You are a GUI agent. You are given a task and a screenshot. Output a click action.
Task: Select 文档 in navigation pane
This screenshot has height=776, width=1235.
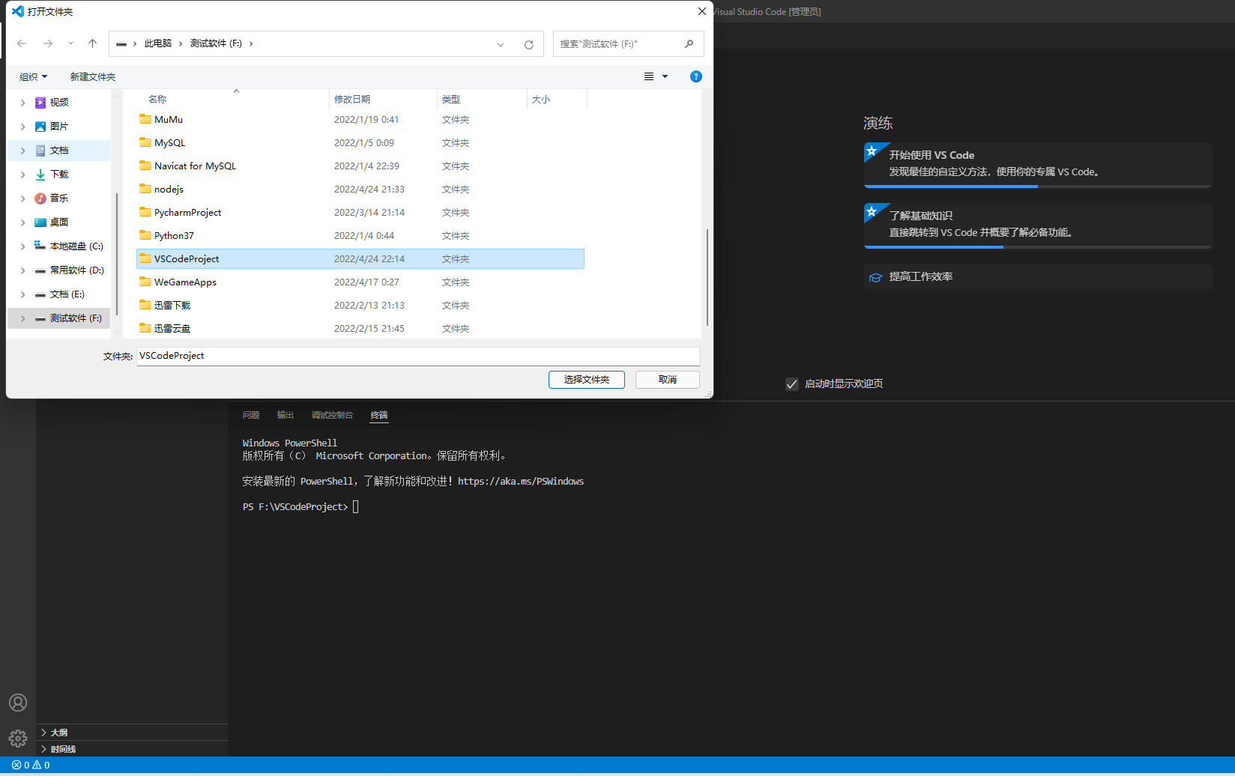click(x=59, y=151)
